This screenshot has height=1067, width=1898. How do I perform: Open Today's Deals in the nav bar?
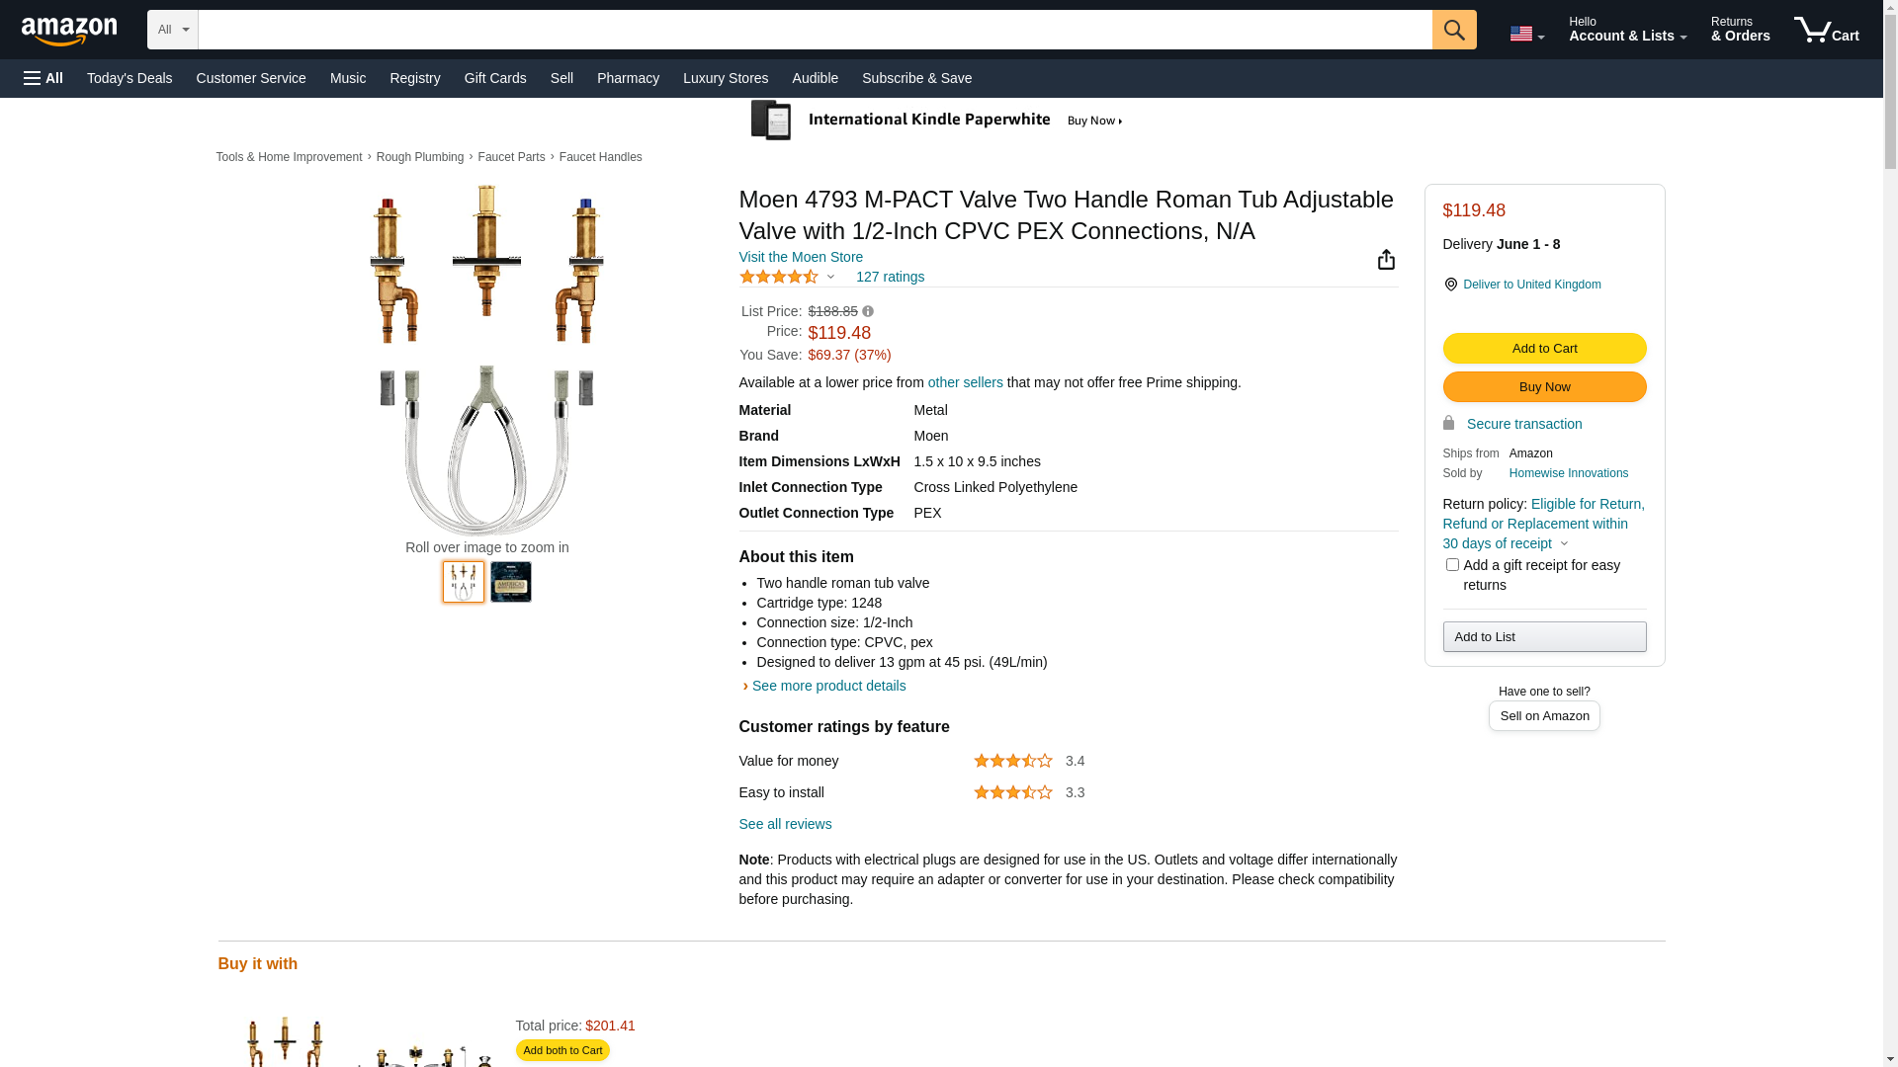129,78
